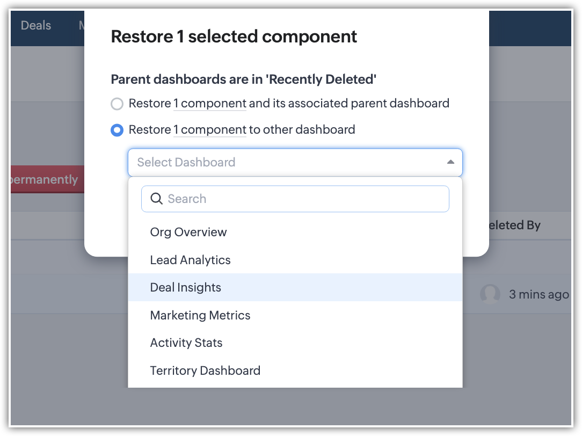Select restore with associated parent dashboard radio

pos(117,104)
